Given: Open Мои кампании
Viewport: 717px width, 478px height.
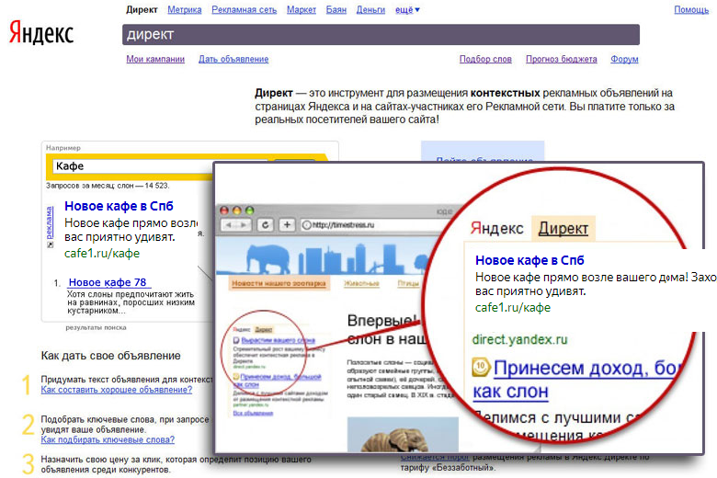Looking at the screenshot, I should pos(155,59).
